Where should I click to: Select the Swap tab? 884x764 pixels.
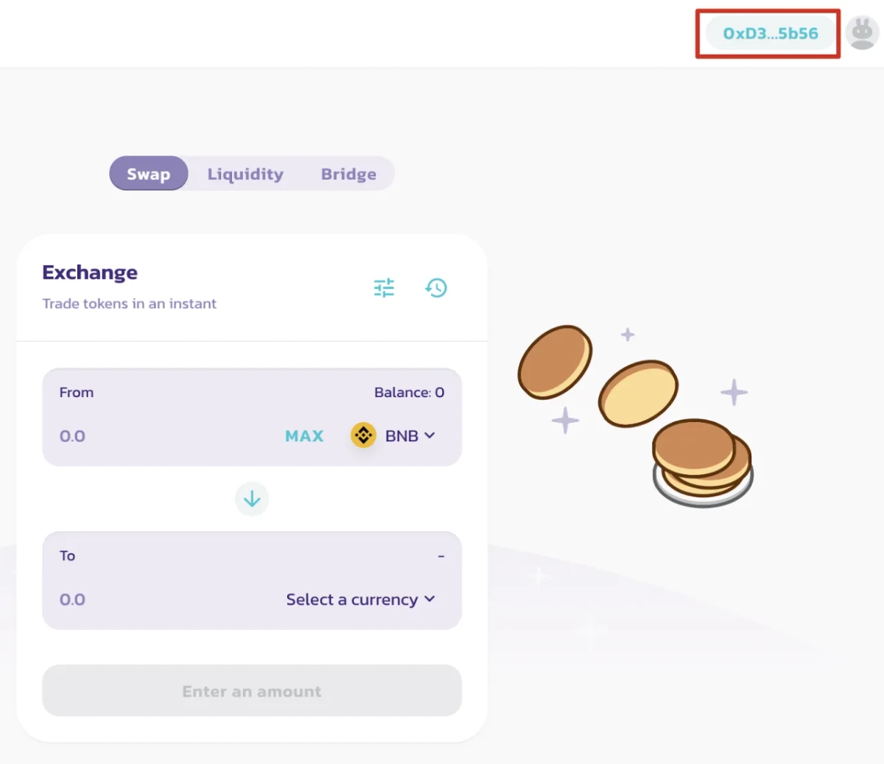tap(148, 174)
